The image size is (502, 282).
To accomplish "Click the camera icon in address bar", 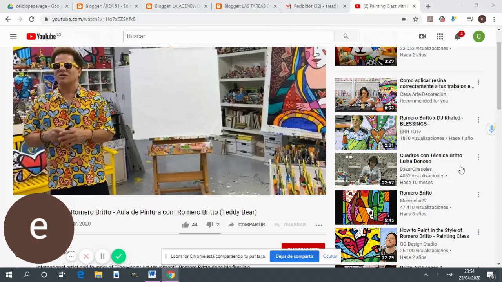I will [404, 19].
